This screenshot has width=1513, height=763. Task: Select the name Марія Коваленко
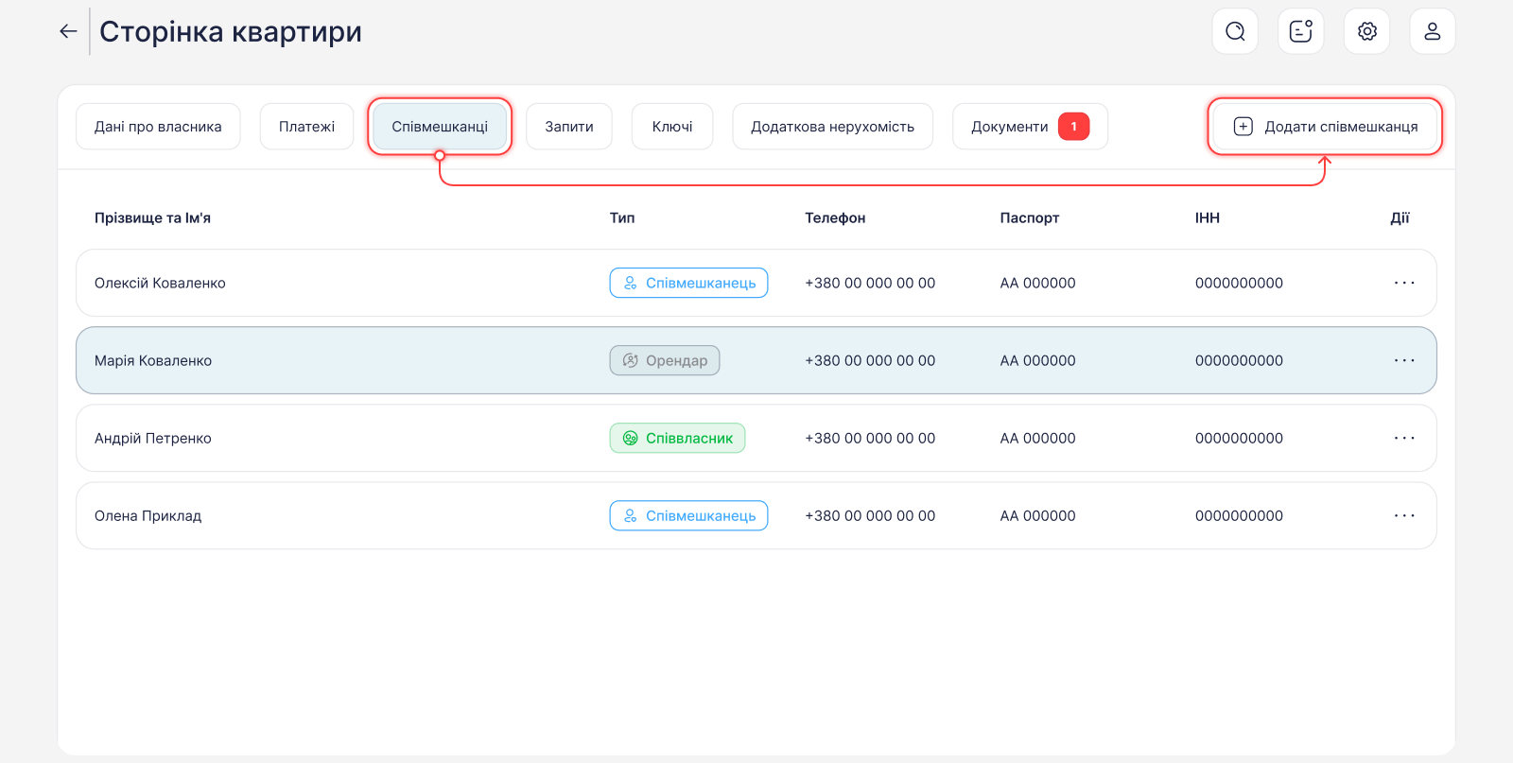[153, 360]
